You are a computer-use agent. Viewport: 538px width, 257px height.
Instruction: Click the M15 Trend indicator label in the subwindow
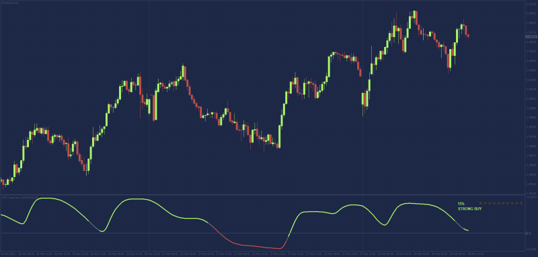point(20,198)
